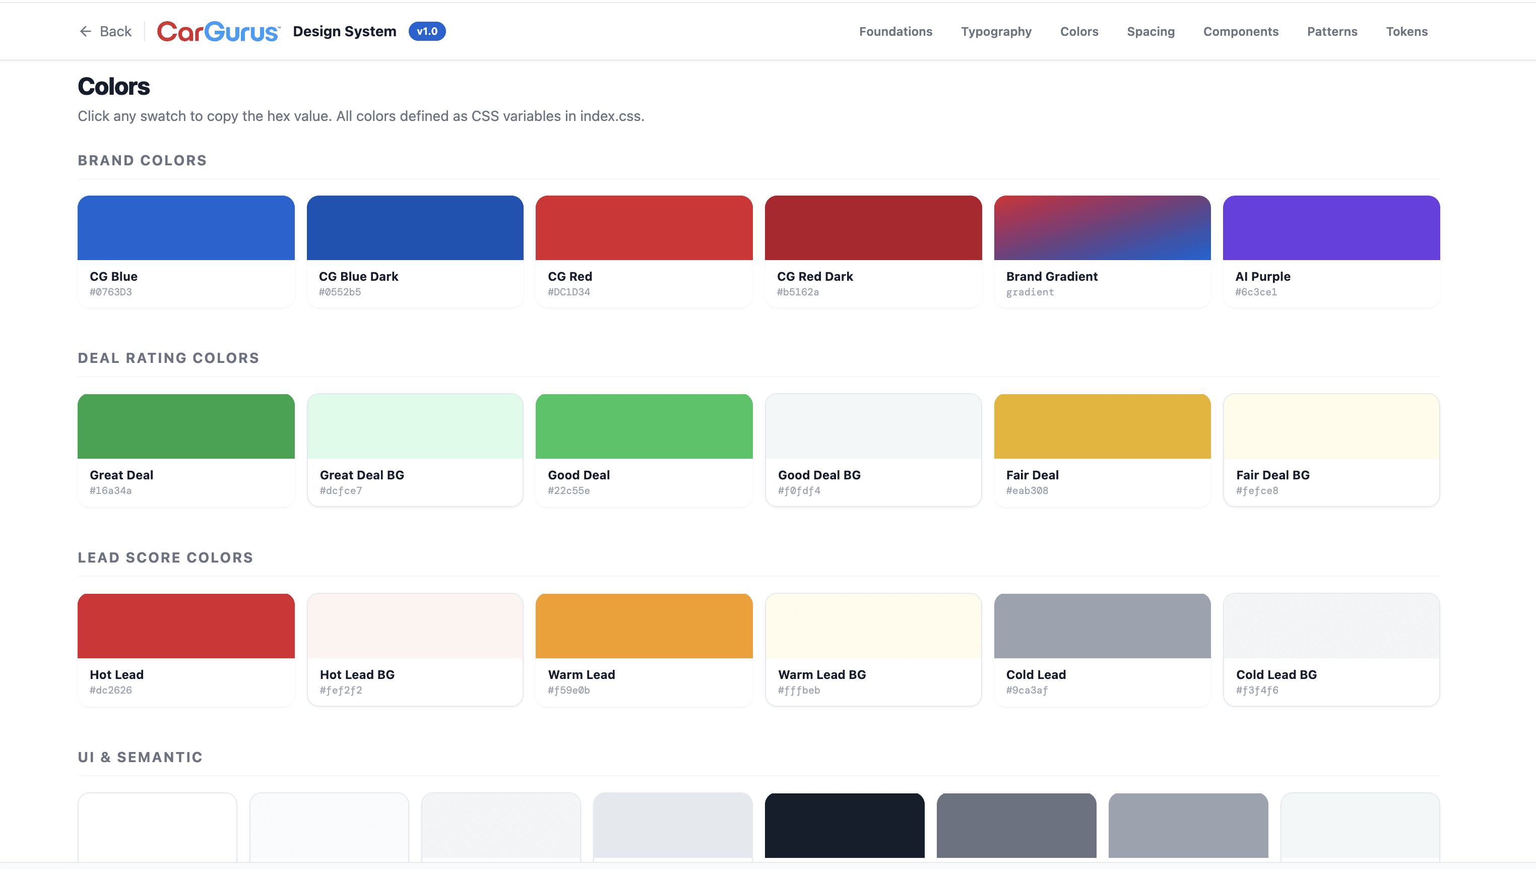Click hex value #eab308
This screenshot has width=1536, height=869.
1027,490
